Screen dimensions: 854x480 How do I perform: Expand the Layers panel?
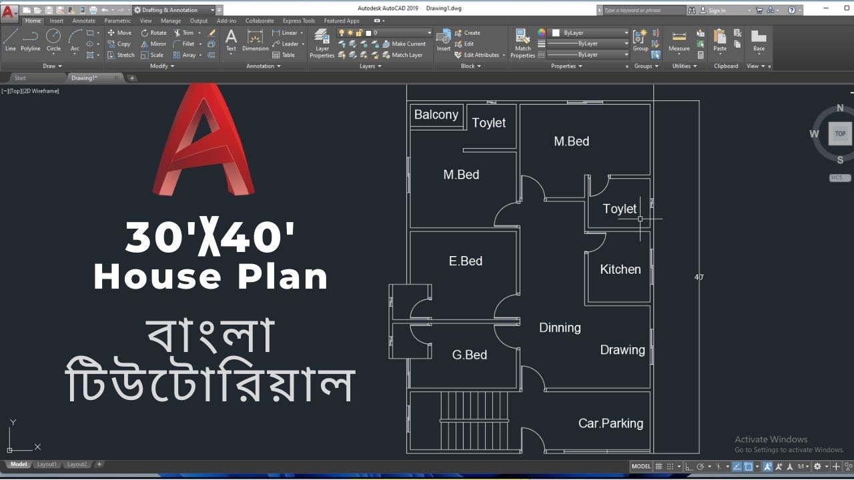(370, 66)
